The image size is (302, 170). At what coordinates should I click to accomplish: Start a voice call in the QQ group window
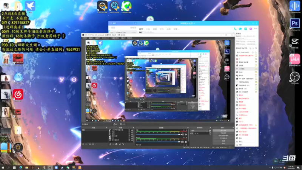(235, 29)
